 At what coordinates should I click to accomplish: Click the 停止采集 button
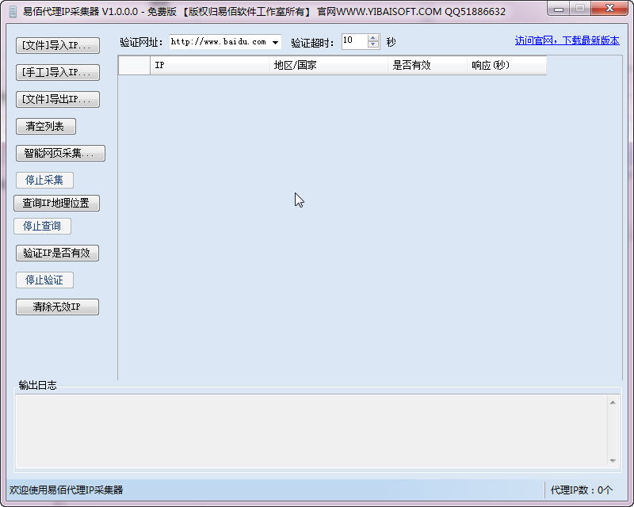tap(44, 180)
